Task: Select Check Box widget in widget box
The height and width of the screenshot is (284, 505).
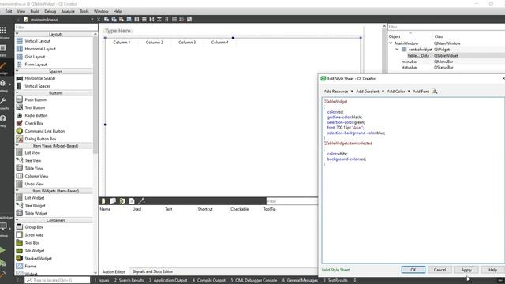Action: [x=34, y=123]
